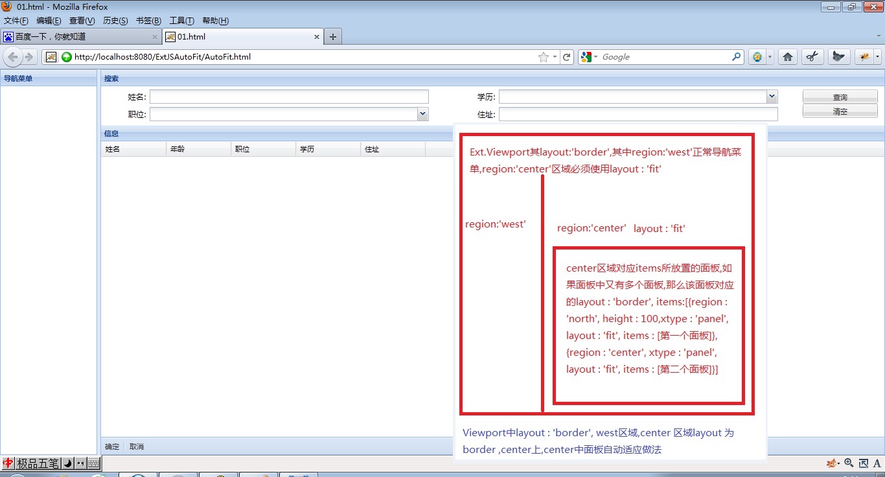
Task: Click the arrow-in-box icon in status bar
Action: [863, 463]
